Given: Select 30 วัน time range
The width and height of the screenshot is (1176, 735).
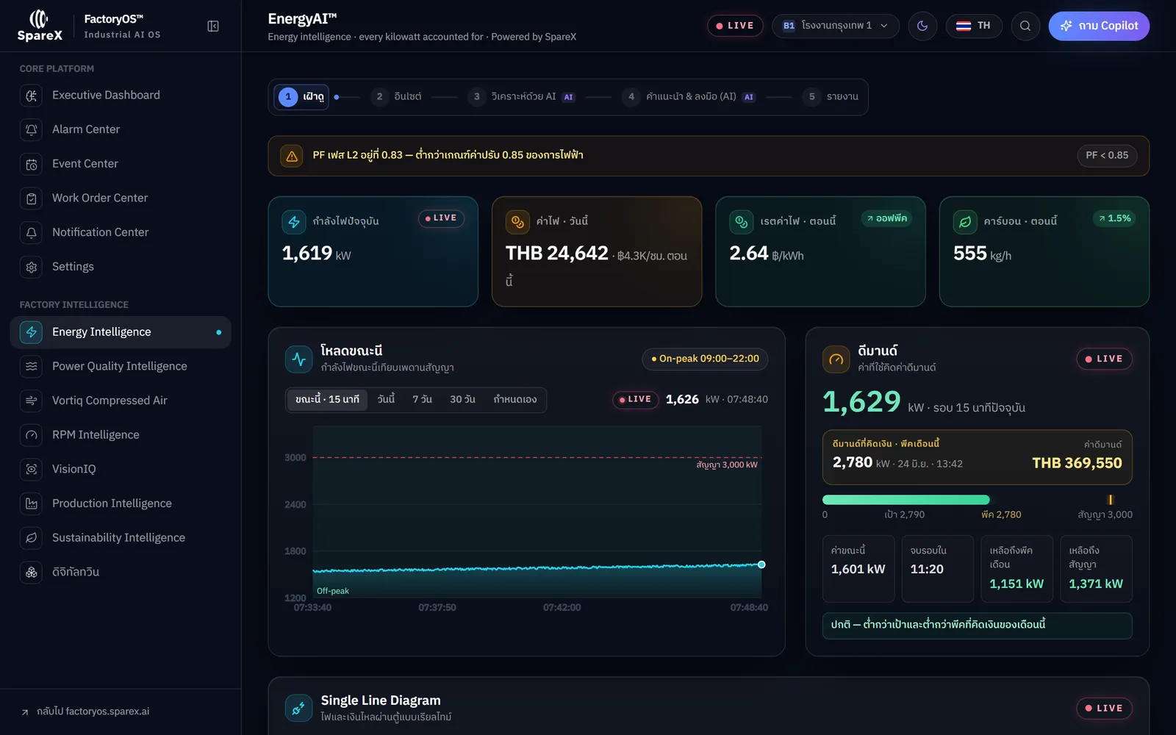Looking at the screenshot, I should [x=462, y=400].
